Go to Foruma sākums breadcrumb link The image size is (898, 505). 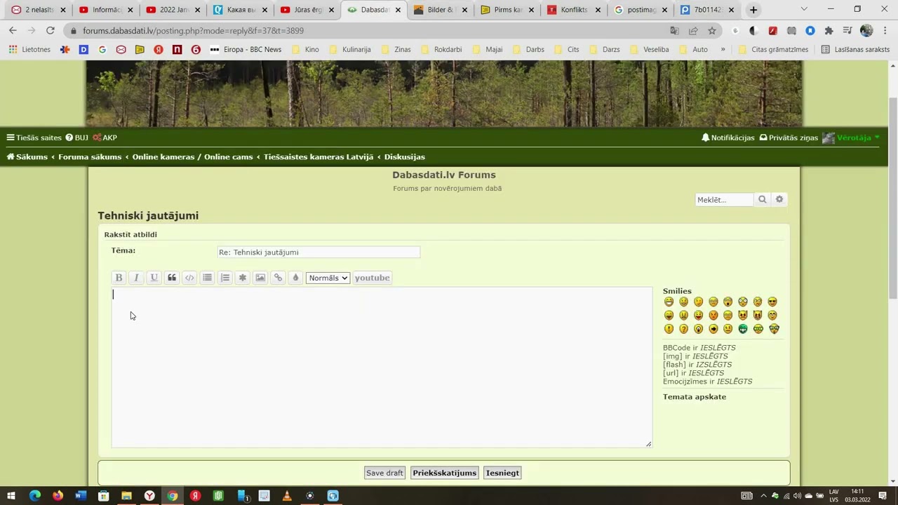click(x=90, y=156)
